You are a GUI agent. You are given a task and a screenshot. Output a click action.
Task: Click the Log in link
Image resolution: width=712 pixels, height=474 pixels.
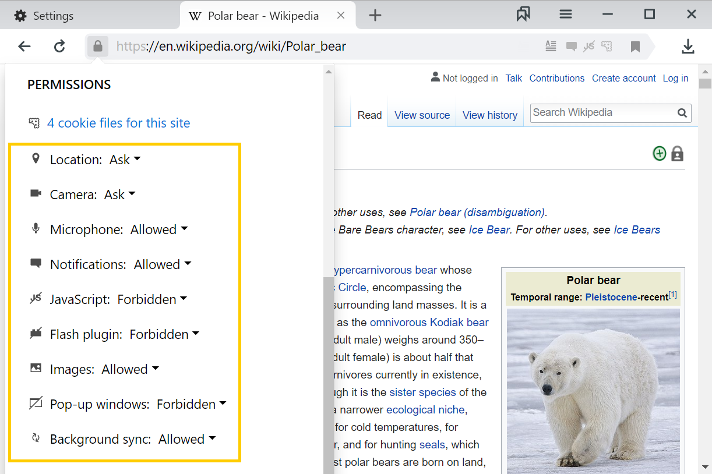click(676, 78)
